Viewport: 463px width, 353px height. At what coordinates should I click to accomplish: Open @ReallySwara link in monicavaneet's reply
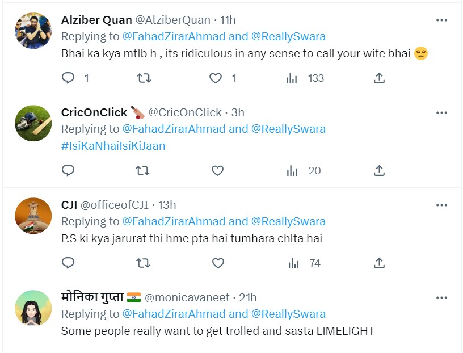pyautogui.click(x=288, y=314)
